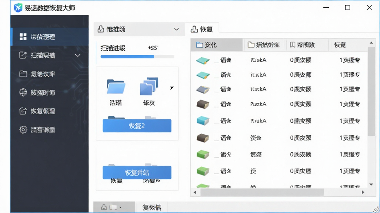This screenshot has height=213, width=380.
Task: Open the dropdown at the top of the middle panel
Action: (139, 29)
